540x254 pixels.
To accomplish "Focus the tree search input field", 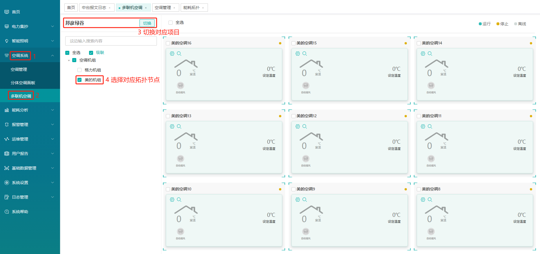I will click(x=111, y=41).
